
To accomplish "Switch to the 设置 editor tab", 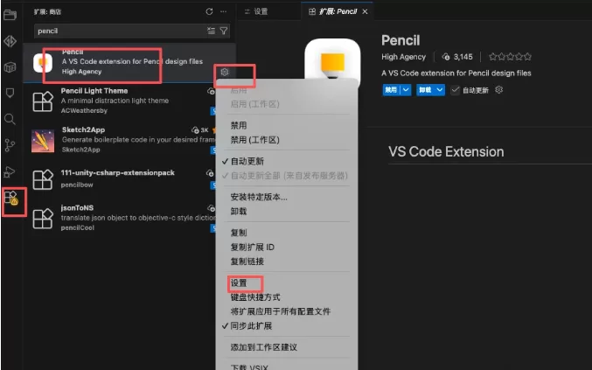I will pos(261,11).
